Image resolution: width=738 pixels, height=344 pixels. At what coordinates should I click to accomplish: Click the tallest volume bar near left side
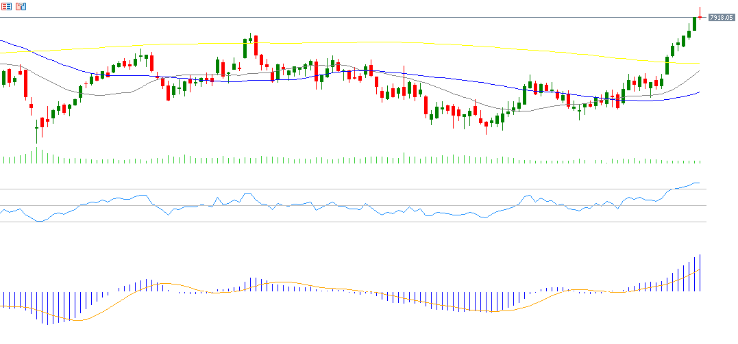(36, 156)
